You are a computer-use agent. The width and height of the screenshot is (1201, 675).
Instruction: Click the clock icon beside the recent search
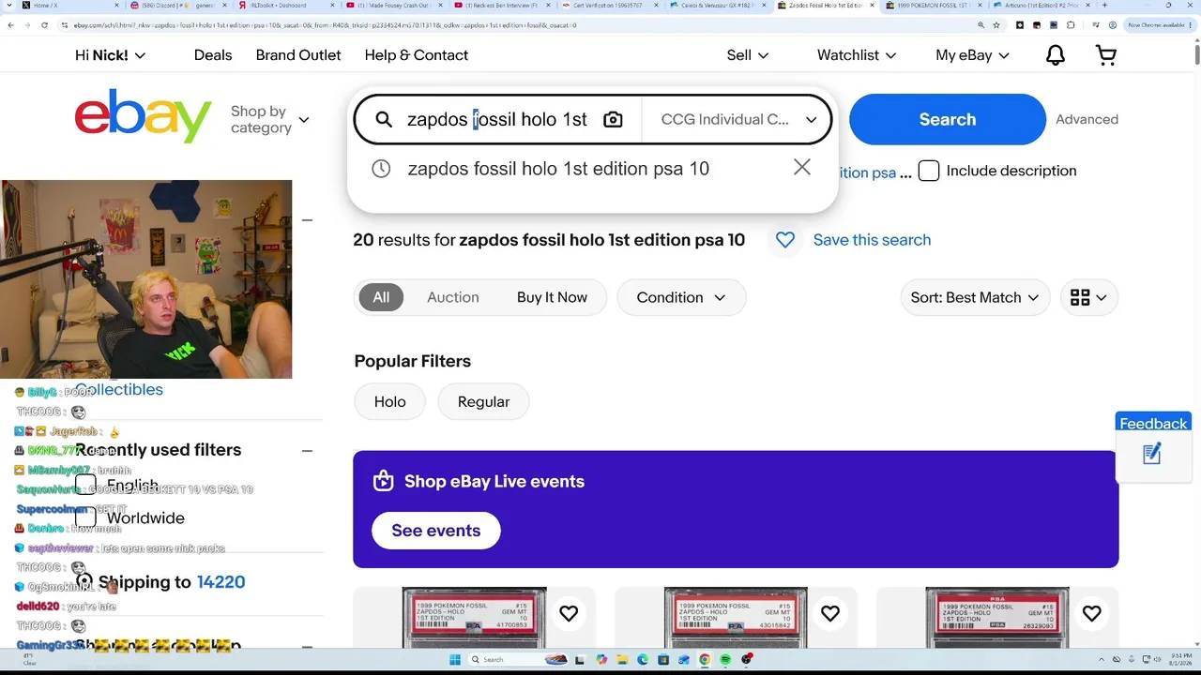(381, 169)
